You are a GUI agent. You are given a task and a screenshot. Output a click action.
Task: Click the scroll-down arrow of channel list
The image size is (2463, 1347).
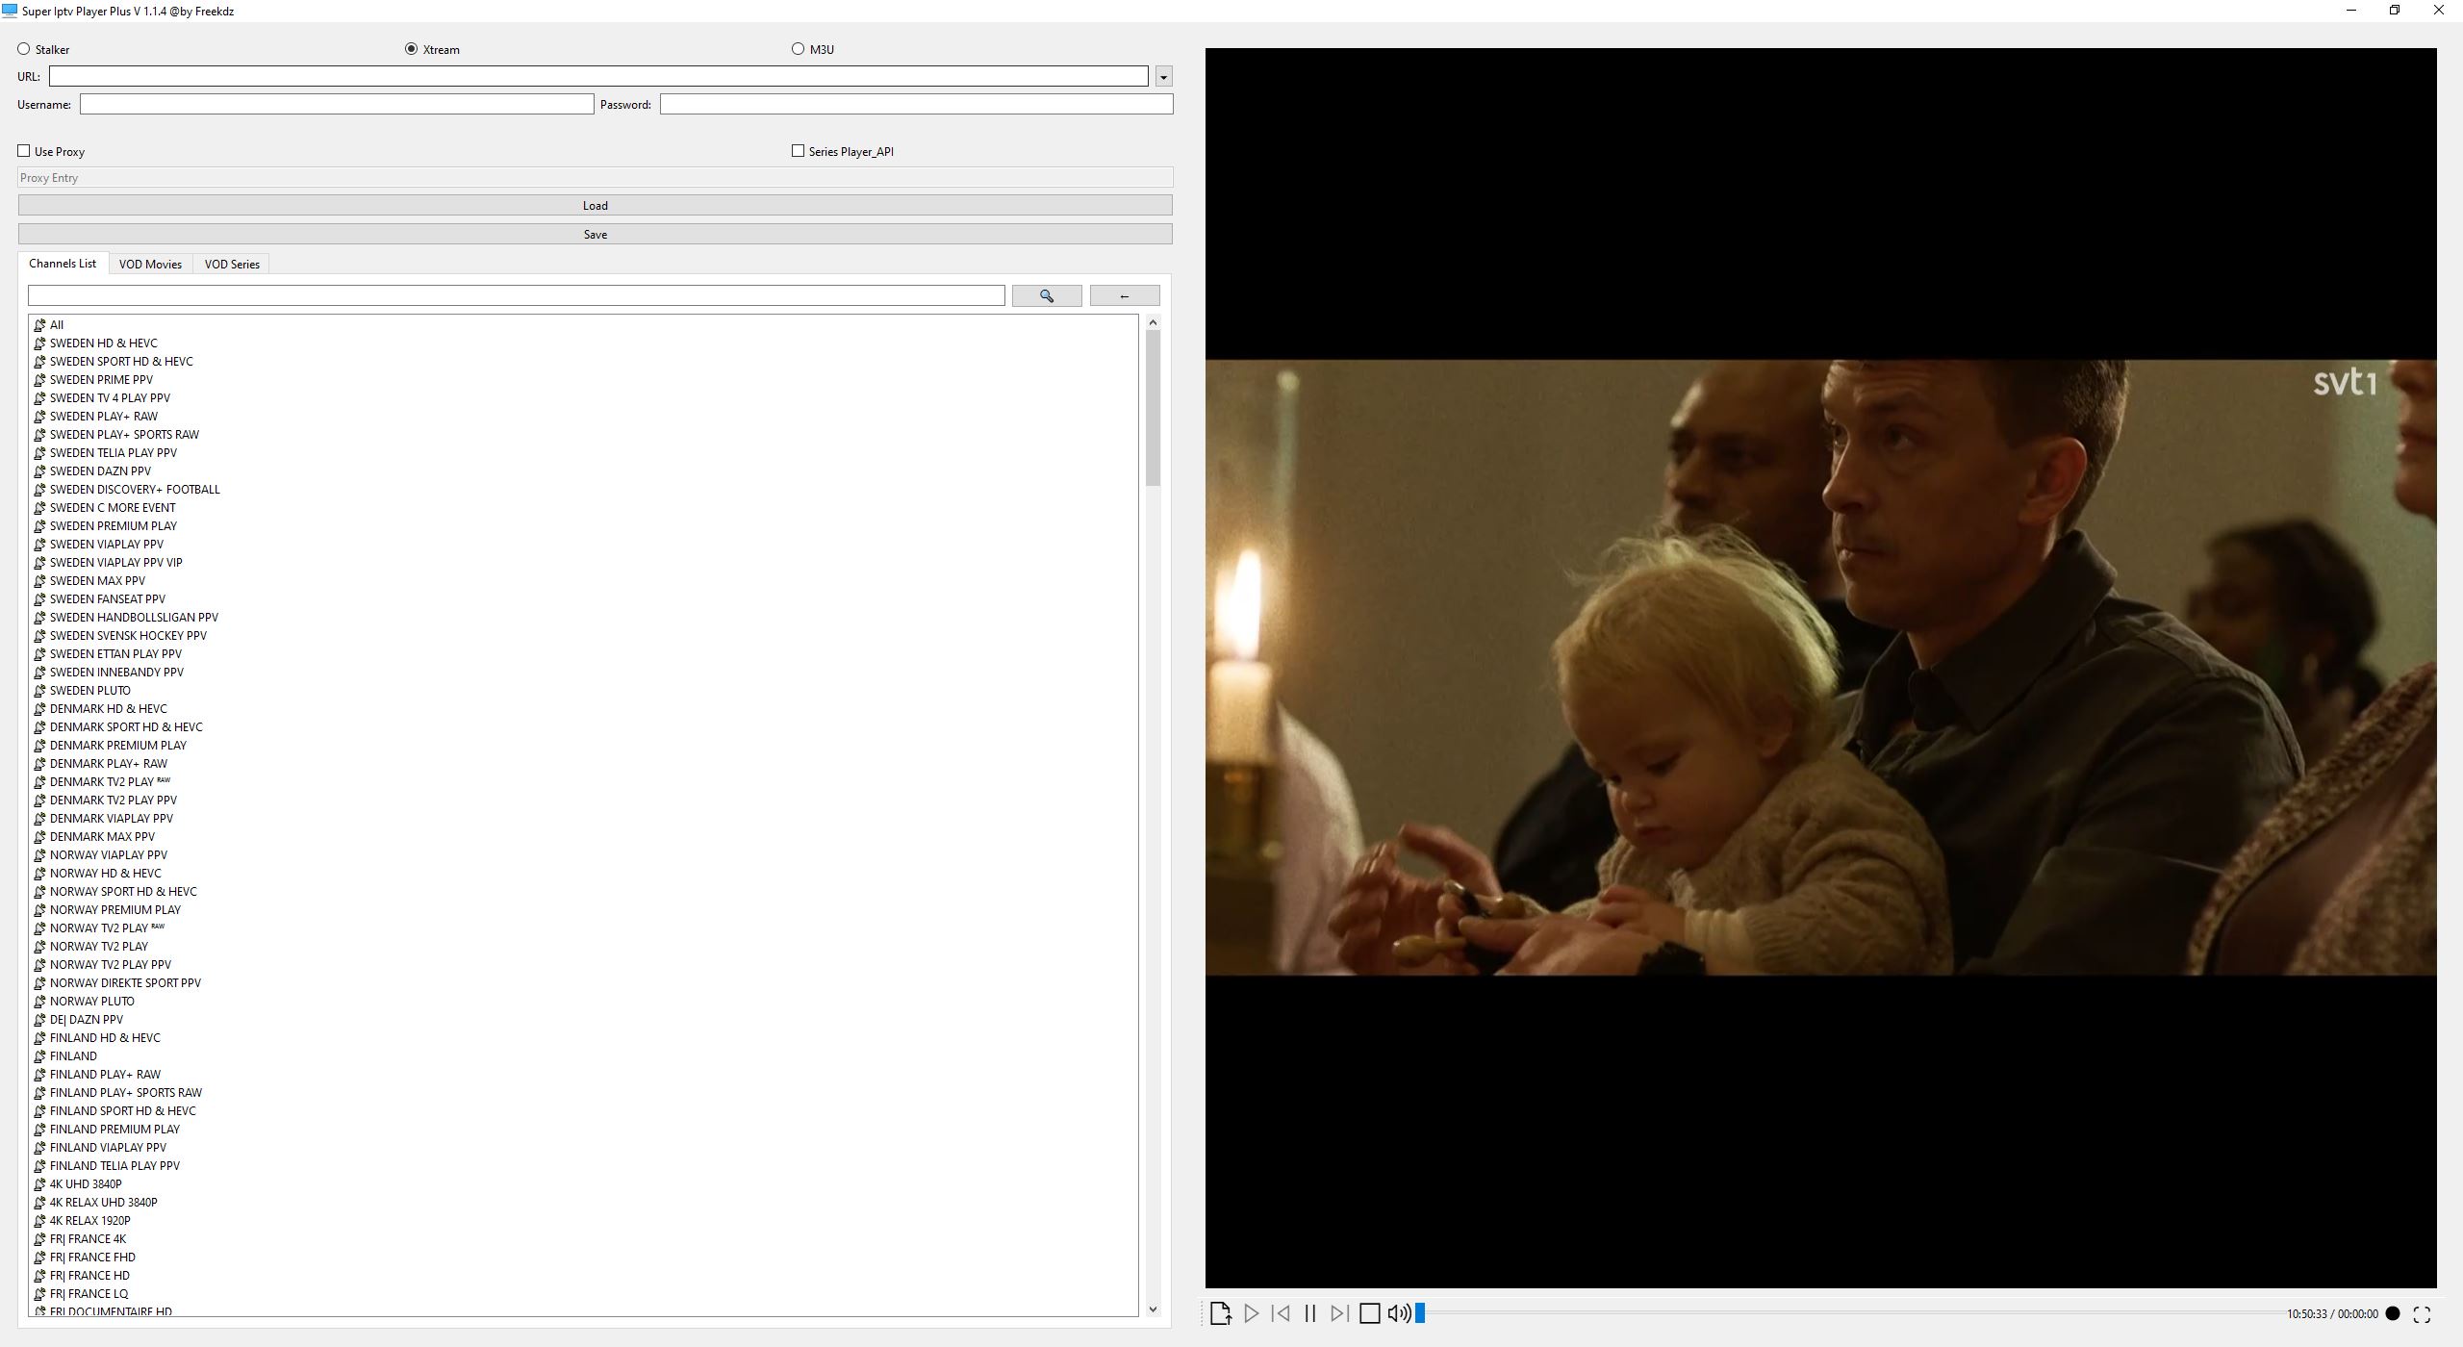(1153, 1309)
